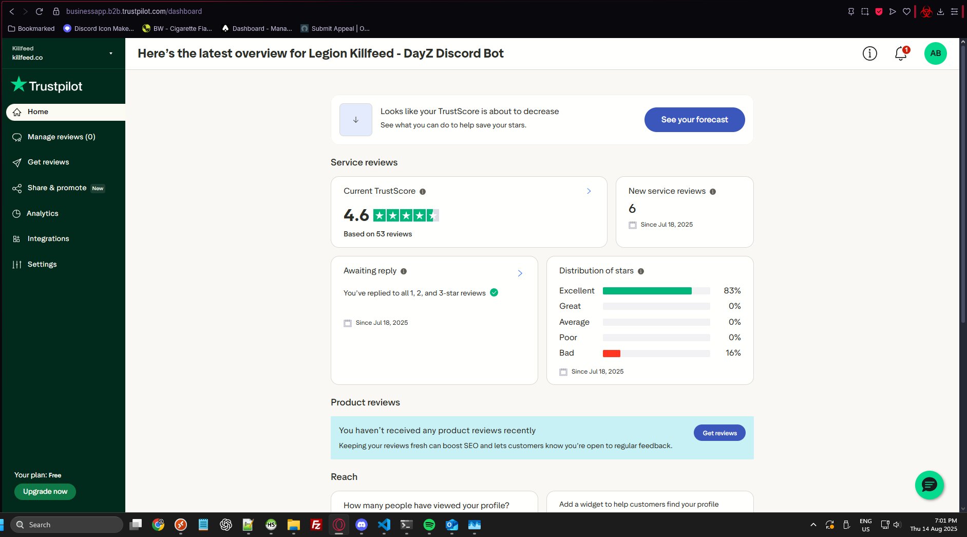967x537 pixels.
Task: Click the browser address bar URL
Action: tap(134, 11)
